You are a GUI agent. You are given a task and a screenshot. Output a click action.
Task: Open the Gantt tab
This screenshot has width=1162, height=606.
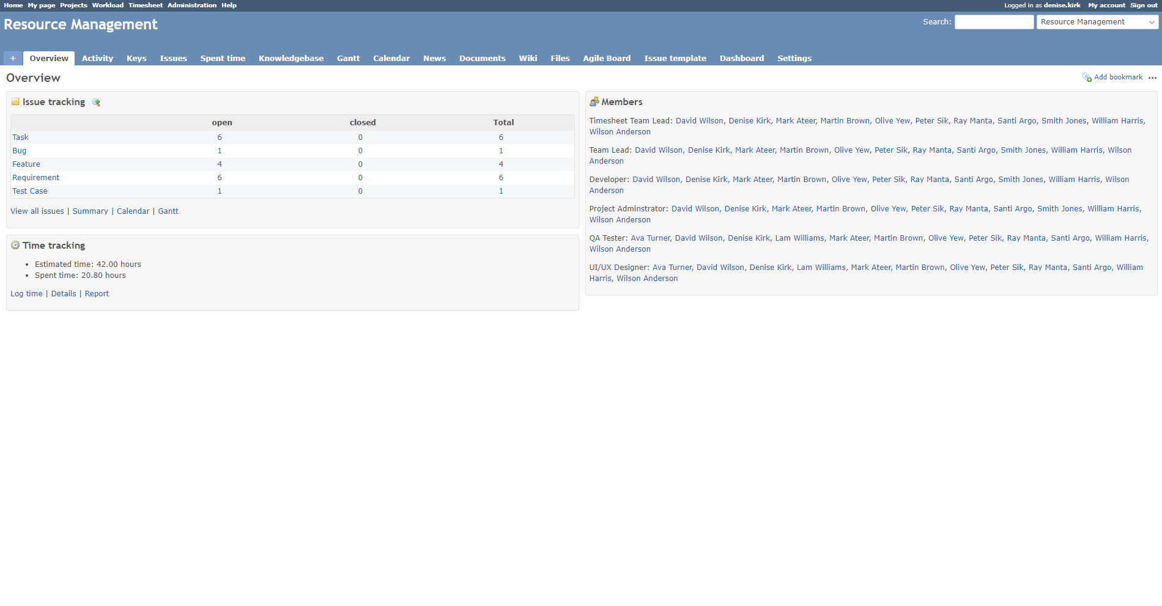tap(348, 59)
